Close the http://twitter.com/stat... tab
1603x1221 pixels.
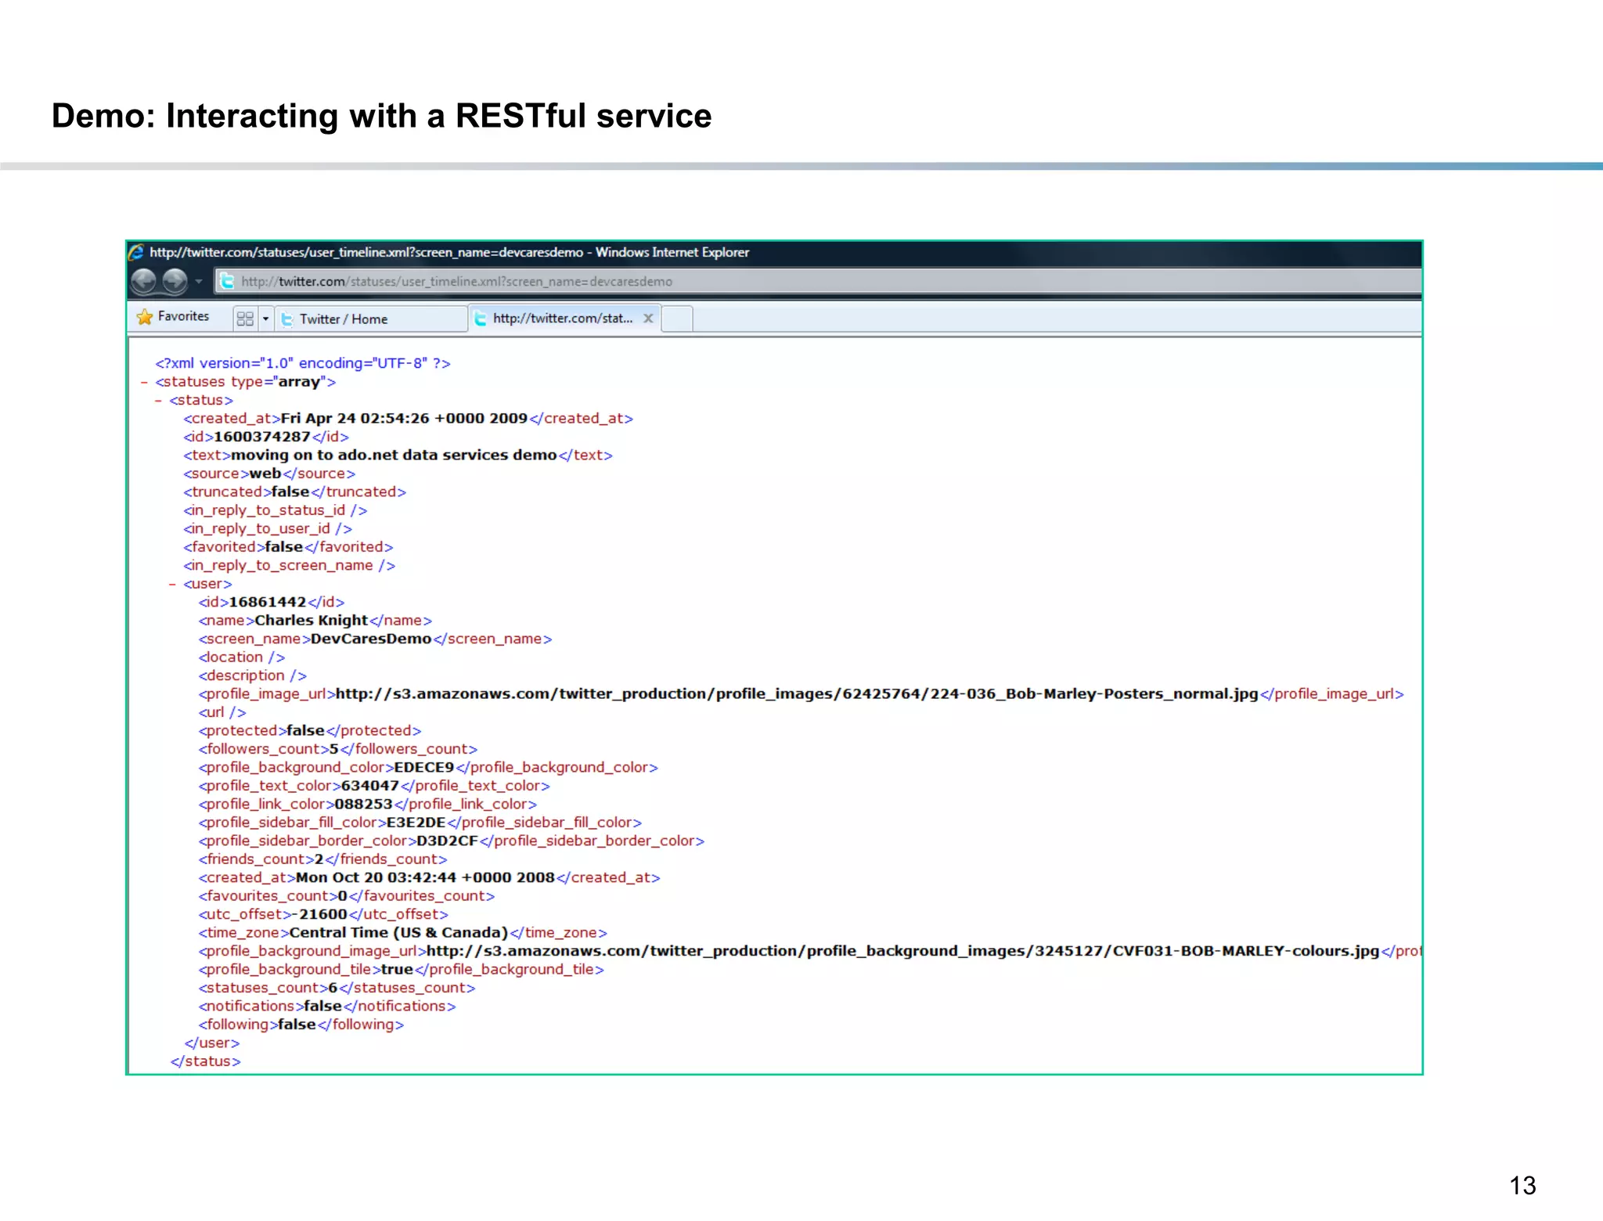648,319
